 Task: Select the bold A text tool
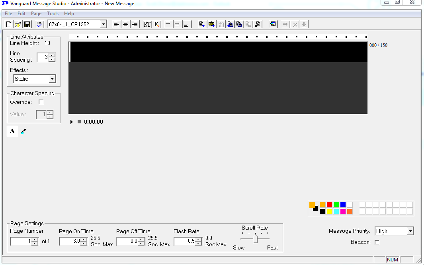coord(12,131)
